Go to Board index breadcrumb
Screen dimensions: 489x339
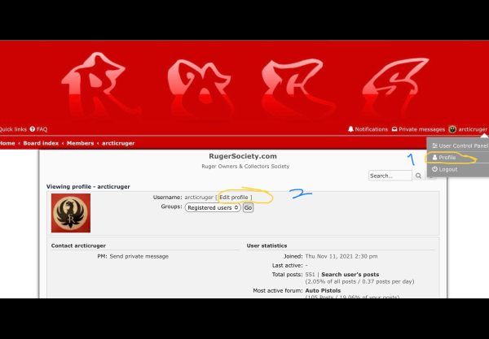point(41,143)
